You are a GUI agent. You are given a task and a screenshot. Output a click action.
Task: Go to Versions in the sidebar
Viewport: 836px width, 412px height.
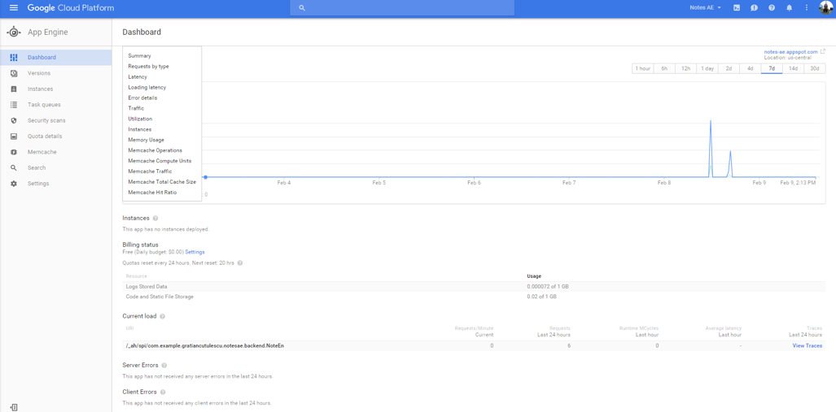(39, 73)
